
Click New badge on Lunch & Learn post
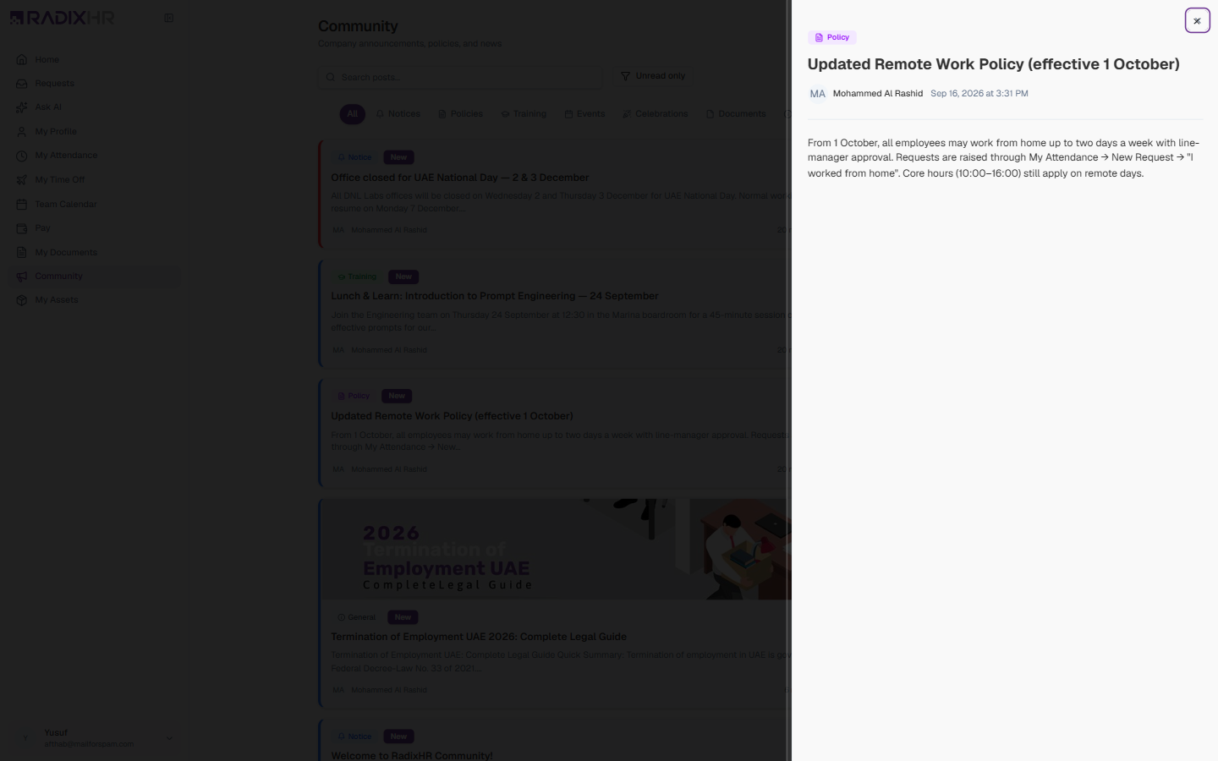[x=403, y=276]
